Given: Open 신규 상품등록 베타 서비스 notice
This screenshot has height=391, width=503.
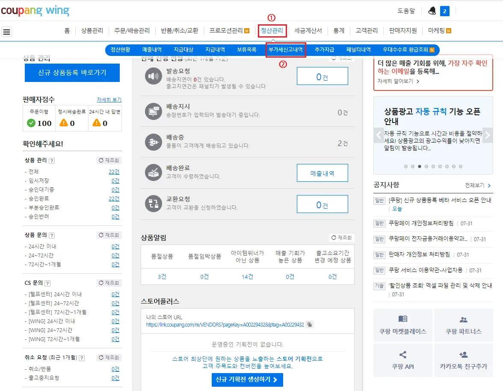Looking at the screenshot, I should pyautogui.click(x=440, y=201).
